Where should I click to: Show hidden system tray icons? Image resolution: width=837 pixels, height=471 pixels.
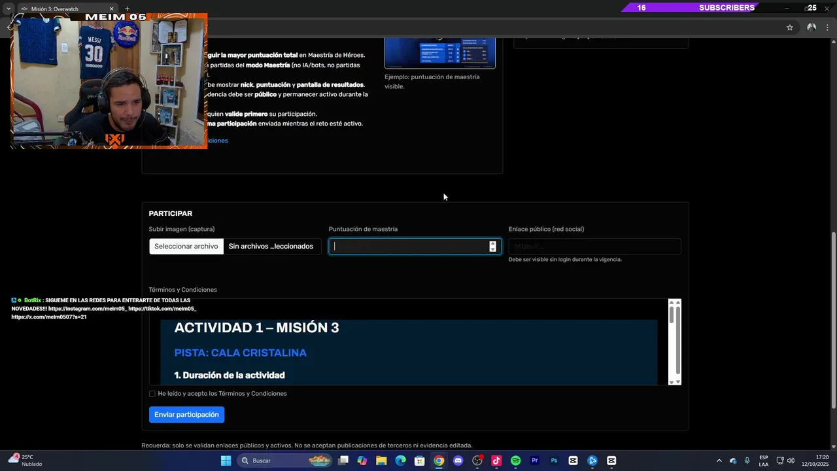(719, 461)
